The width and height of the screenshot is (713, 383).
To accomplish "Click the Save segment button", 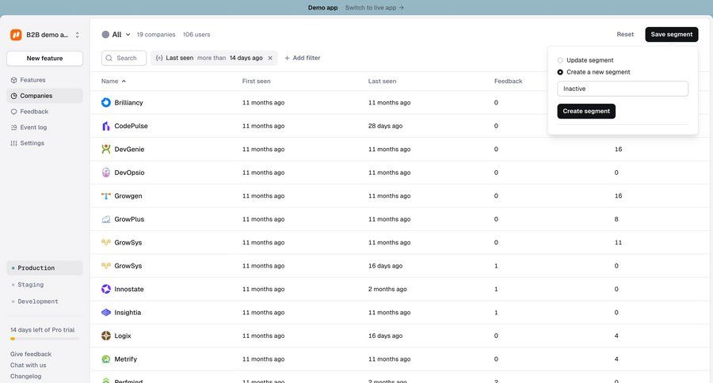I will point(672,35).
